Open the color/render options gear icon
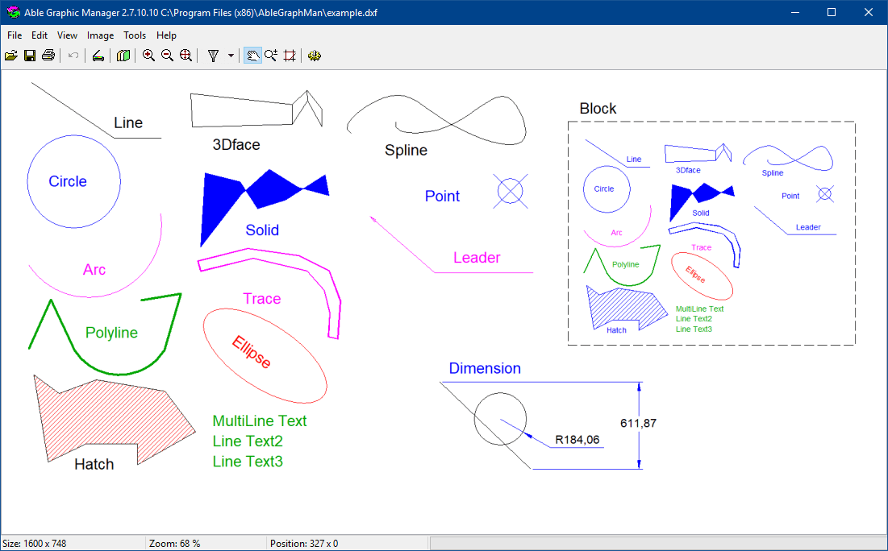 314,55
